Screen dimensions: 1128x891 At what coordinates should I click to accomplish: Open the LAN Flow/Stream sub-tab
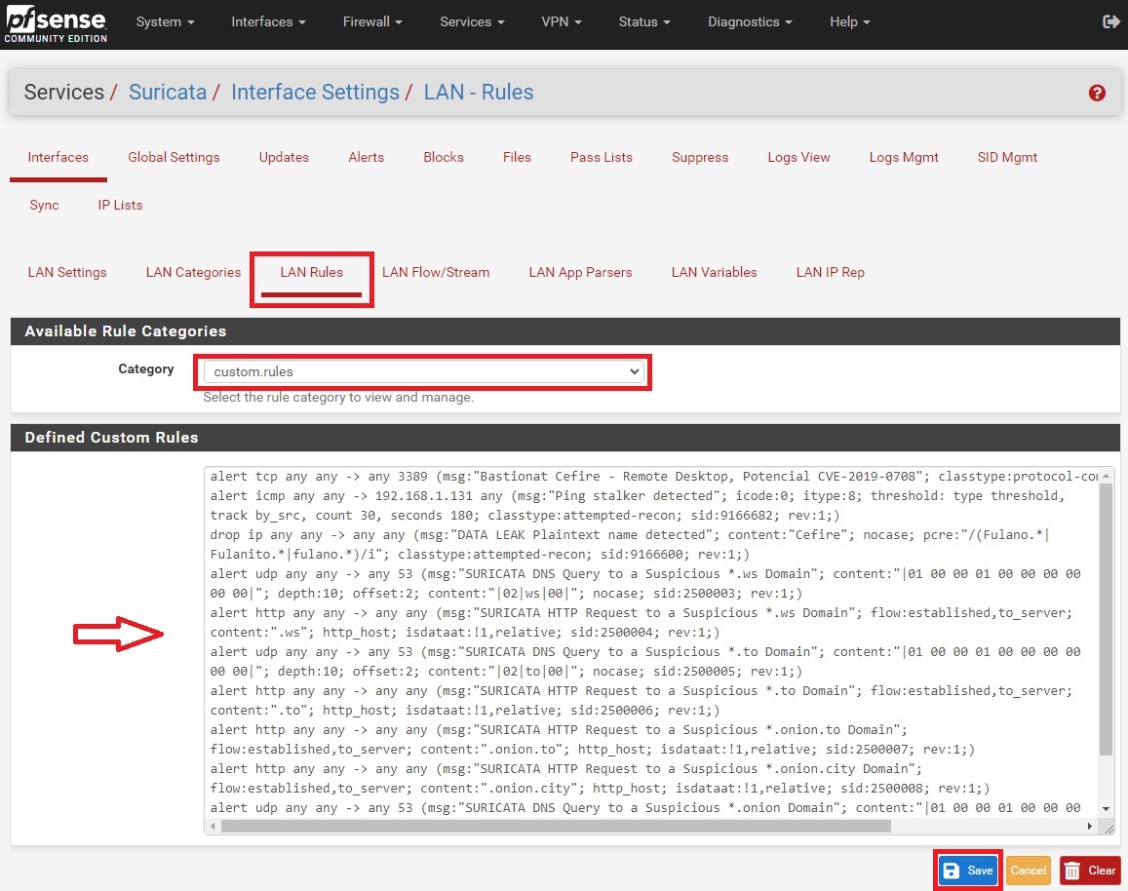pos(435,273)
